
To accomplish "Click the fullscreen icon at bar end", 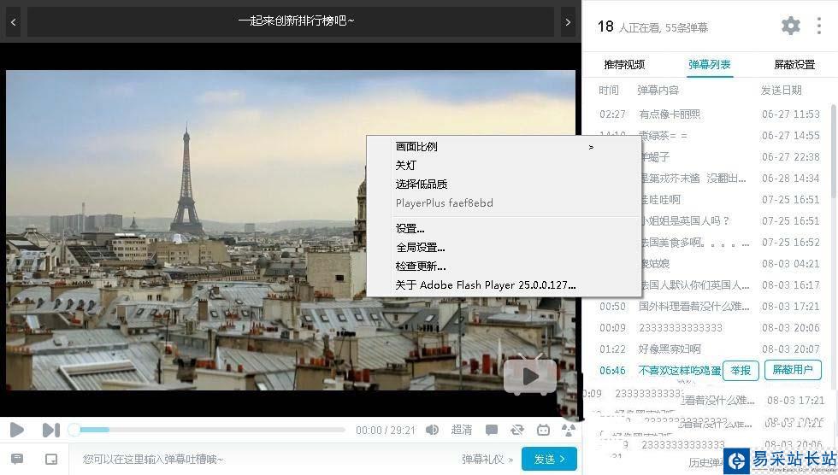I will (x=569, y=430).
